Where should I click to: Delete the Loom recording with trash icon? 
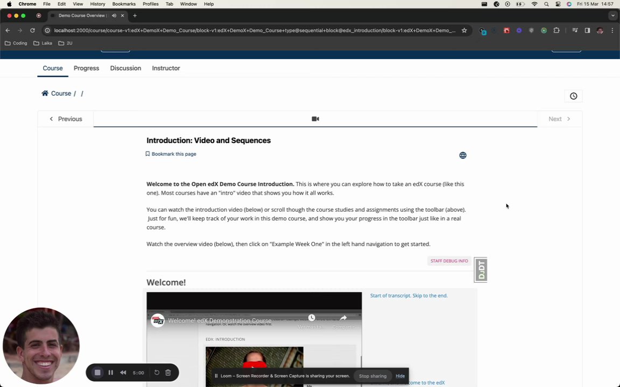tap(168, 372)
